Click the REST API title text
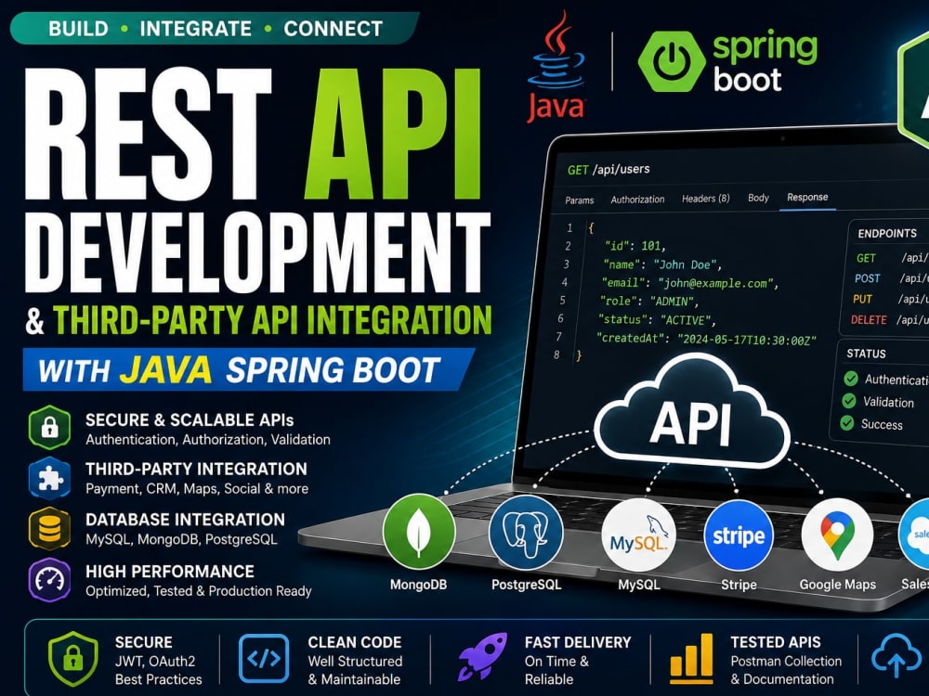Viewport: 929px width, 696px height. click(x=254, y=134)
